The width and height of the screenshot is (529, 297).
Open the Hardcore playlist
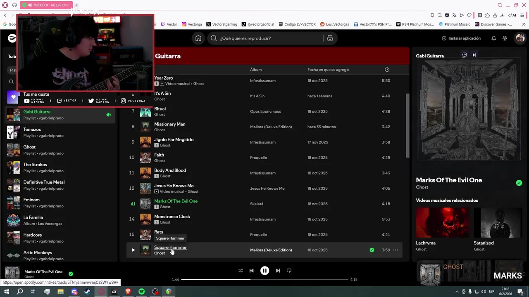60,238
